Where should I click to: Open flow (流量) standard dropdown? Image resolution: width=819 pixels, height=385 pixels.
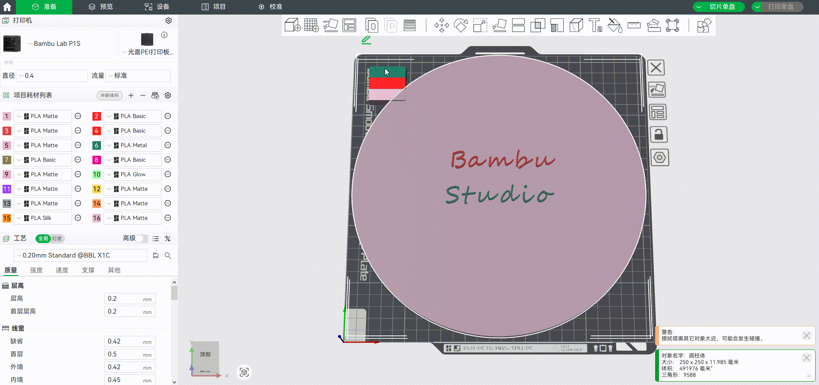pyautogui.click(x=139, y=76)
